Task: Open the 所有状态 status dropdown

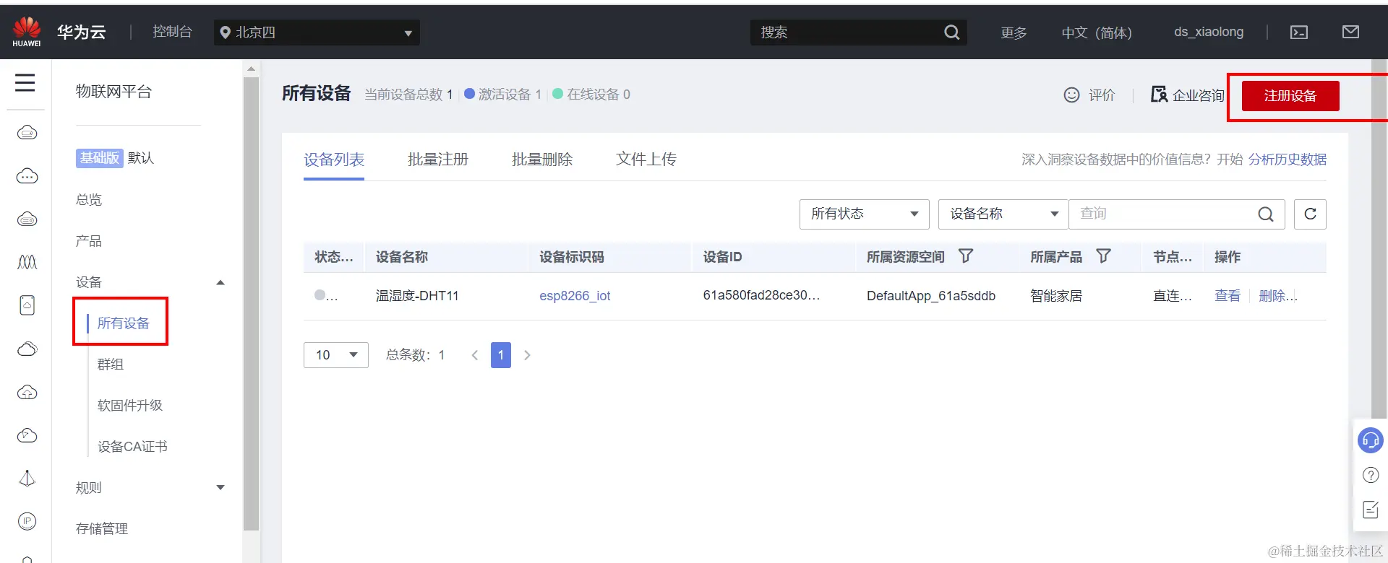Action: coord(864,214)
